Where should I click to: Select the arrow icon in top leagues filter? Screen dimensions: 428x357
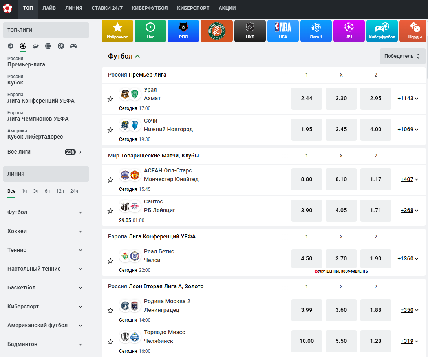[x=10, y=46]
